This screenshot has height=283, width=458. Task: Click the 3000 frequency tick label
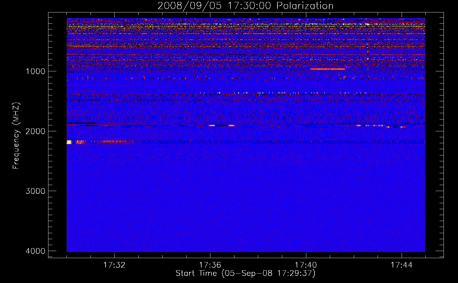click(x=35, y=191)
